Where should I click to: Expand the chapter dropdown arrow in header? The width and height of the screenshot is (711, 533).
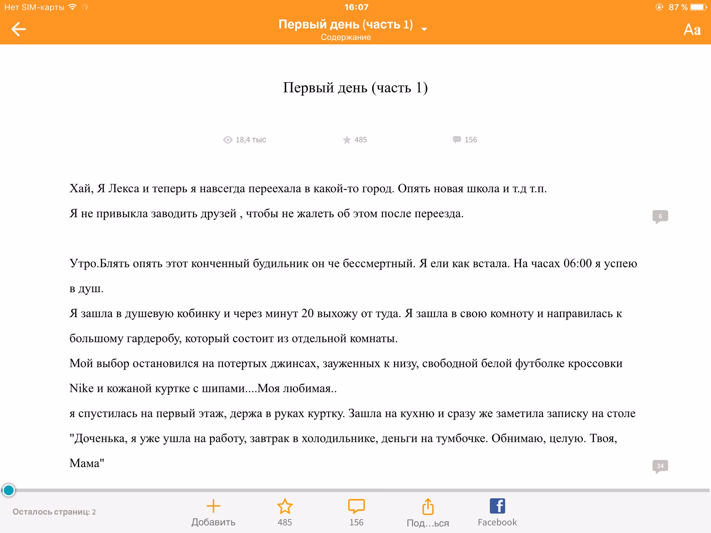[424, 29]
